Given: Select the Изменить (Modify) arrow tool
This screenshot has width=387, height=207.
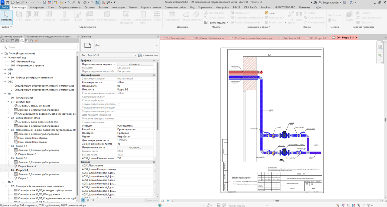Looking at the screenshot, I should [6, 18].
